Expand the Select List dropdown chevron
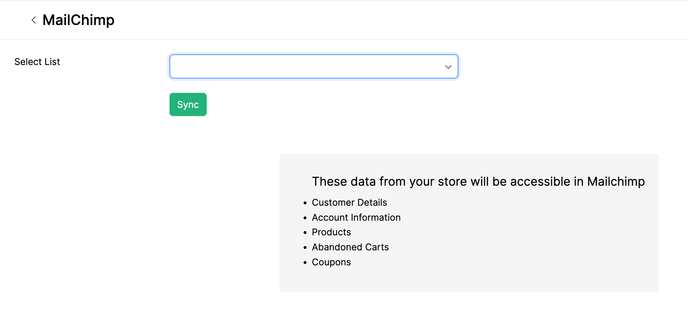The image size is (688, 325). 448,67
